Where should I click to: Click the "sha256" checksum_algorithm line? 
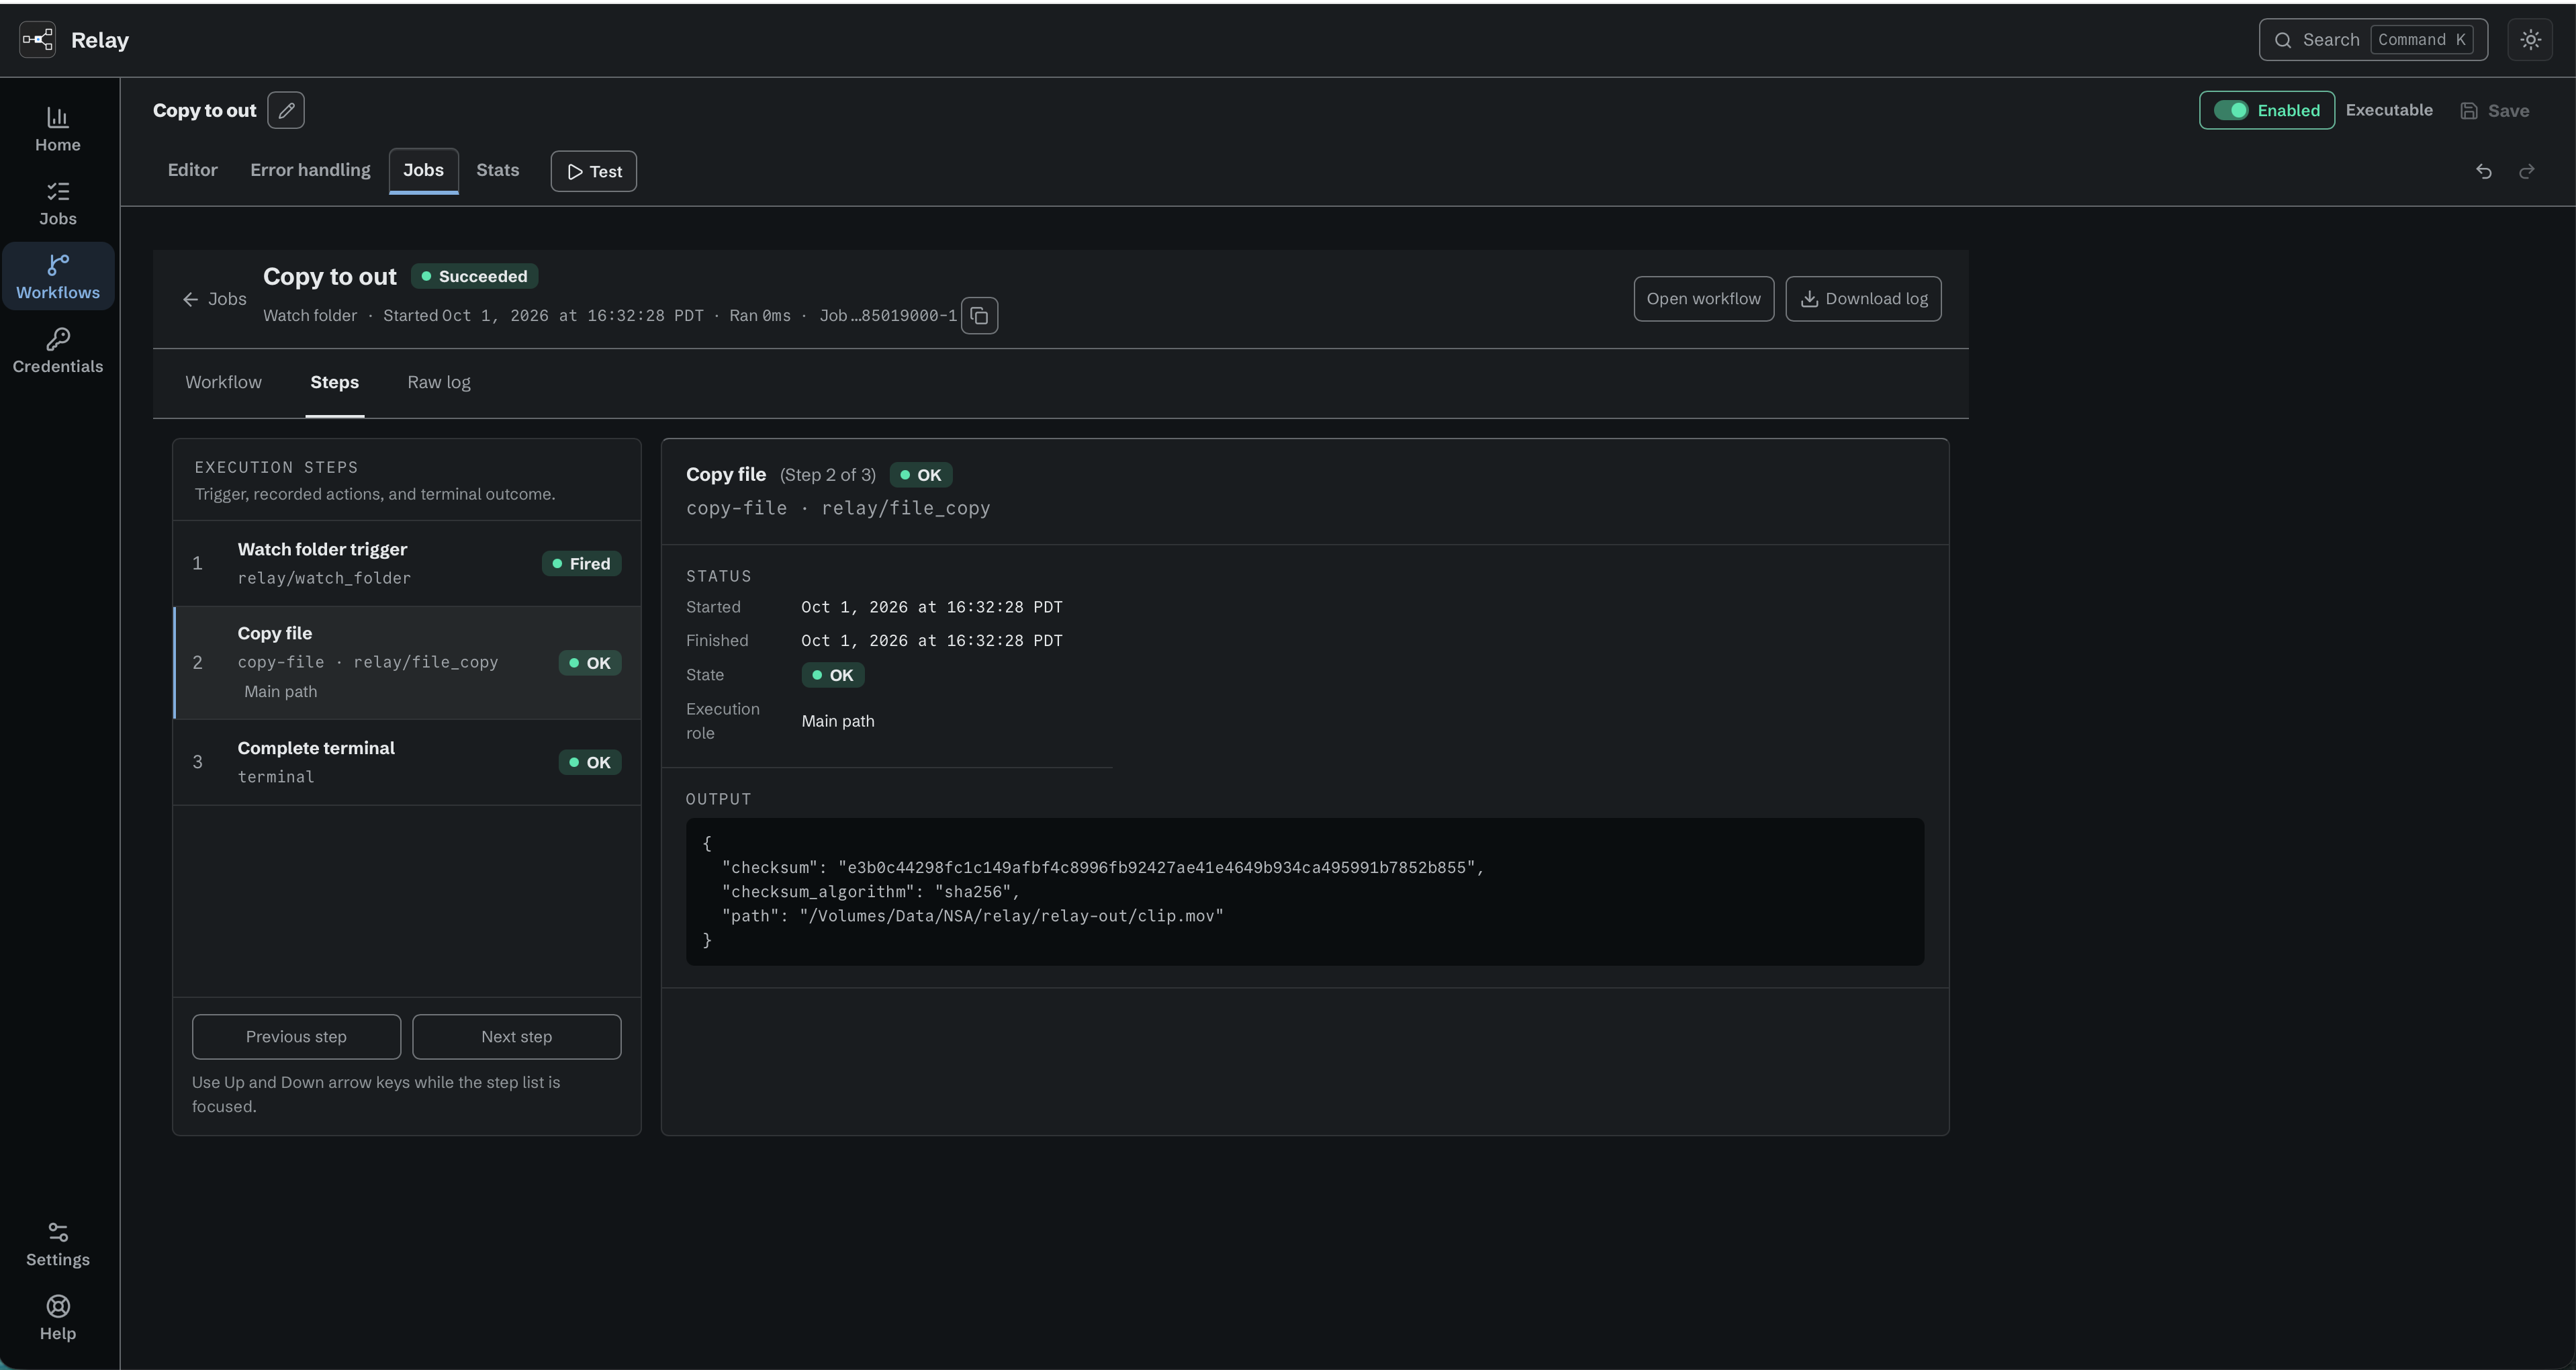[x=870, y=892]
